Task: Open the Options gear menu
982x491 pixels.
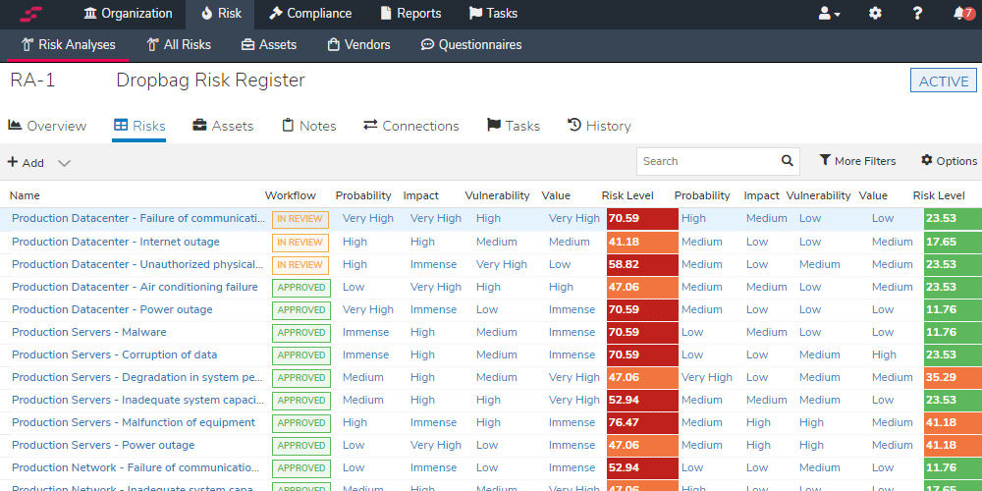Action: click(949, 161)
